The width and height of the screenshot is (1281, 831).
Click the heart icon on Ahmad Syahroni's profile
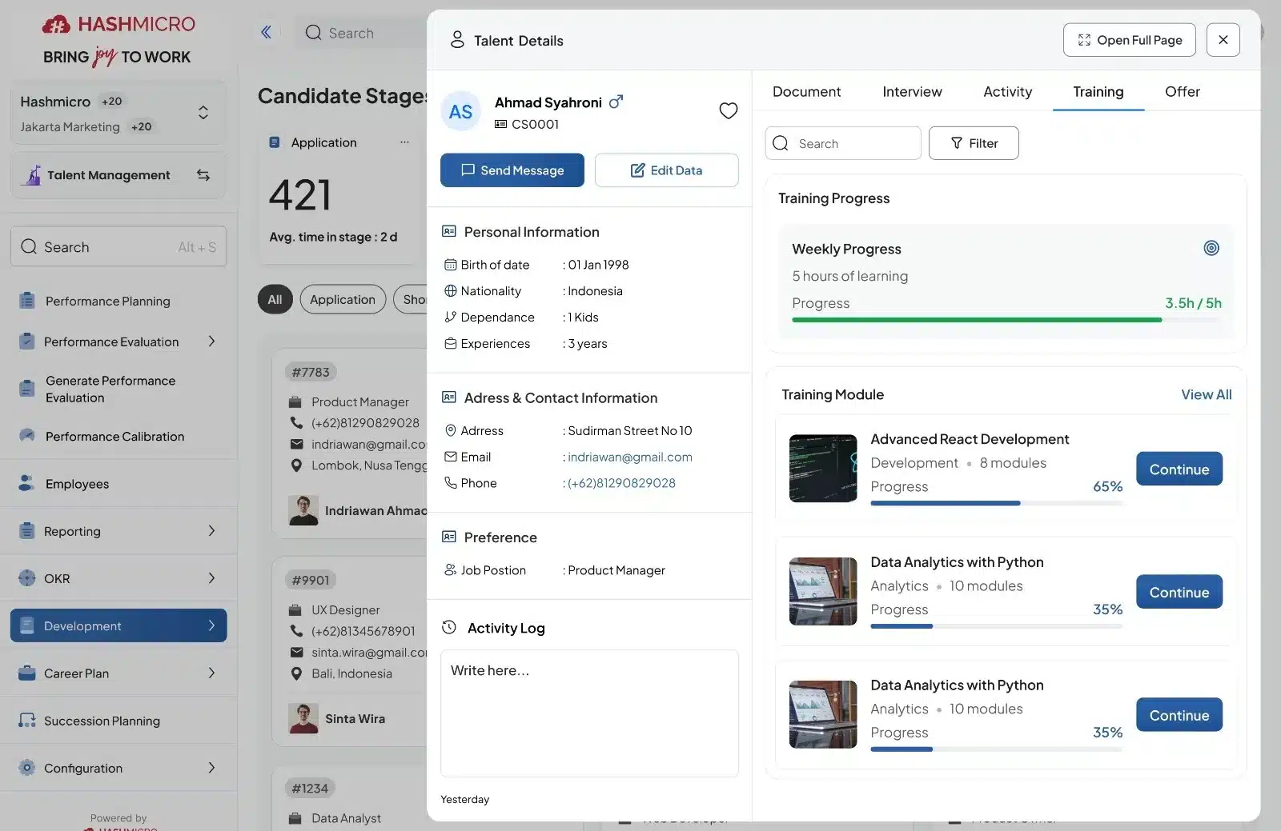[728, 110]
